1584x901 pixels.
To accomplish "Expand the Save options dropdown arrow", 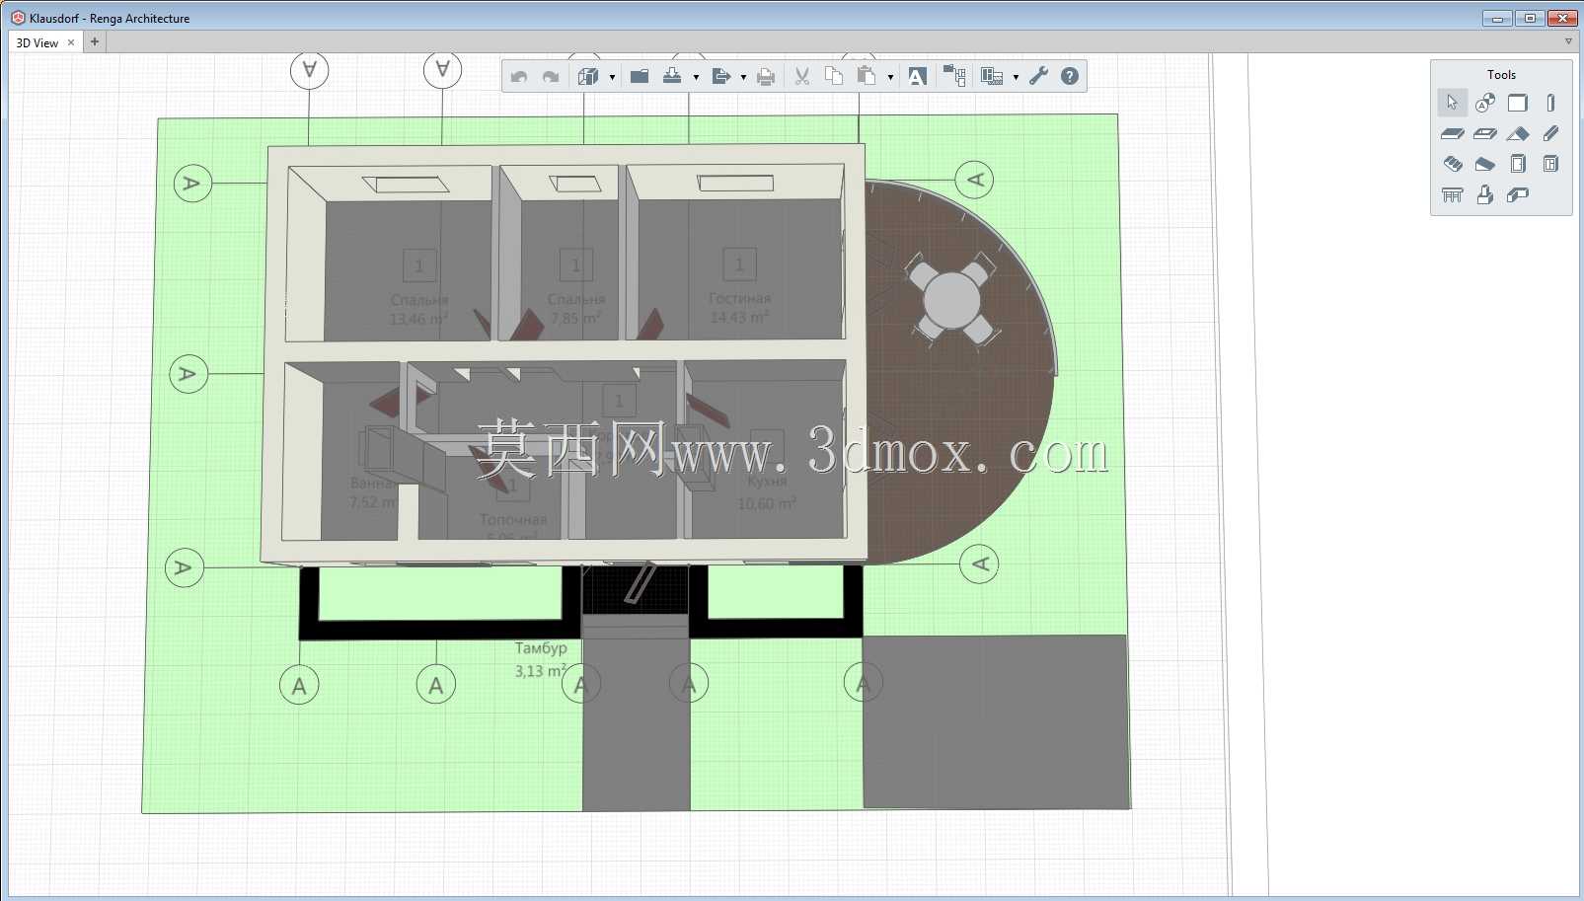I will coord(696,77).
